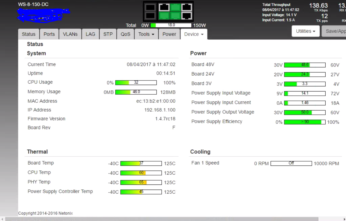This screenshot has height=221, width=346.
Task: Select the inactive top-right Ethernet port
Action: [x=187, y=7]
